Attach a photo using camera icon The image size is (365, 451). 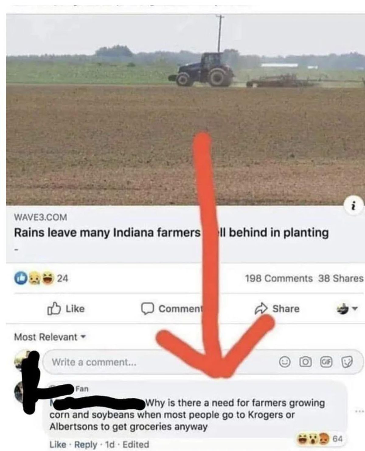[305, 362]
